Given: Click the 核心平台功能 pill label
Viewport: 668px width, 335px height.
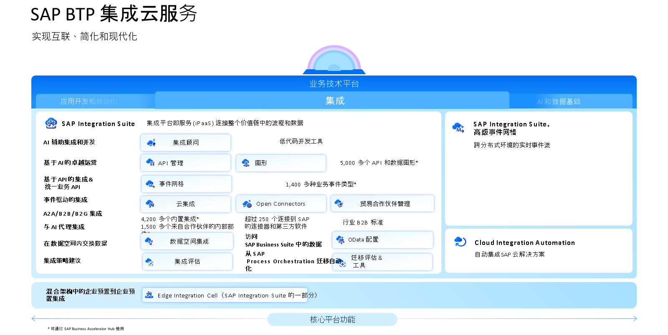Looking at the screenshot, I should click(332, 320).
